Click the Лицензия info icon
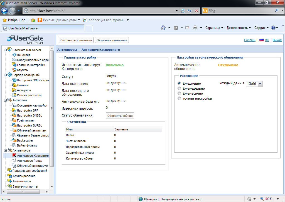The image size is (285, 202). 14,55
